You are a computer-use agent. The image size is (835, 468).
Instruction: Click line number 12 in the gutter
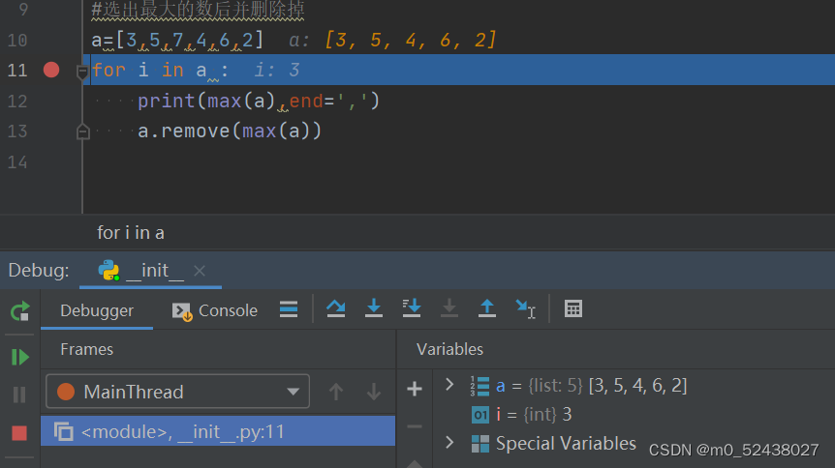point(17,101)
